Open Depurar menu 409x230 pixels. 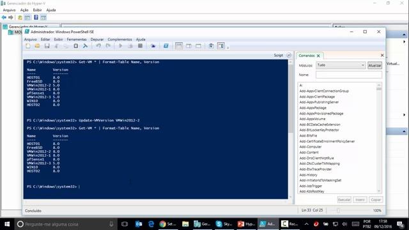tap(97, 40)
